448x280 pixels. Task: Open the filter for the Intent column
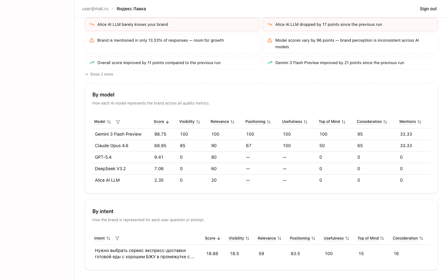(117, 238)
